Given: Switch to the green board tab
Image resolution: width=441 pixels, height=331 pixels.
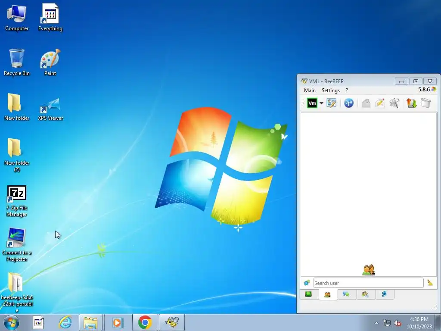Looking at the screenshot, I should click(308, 294).
